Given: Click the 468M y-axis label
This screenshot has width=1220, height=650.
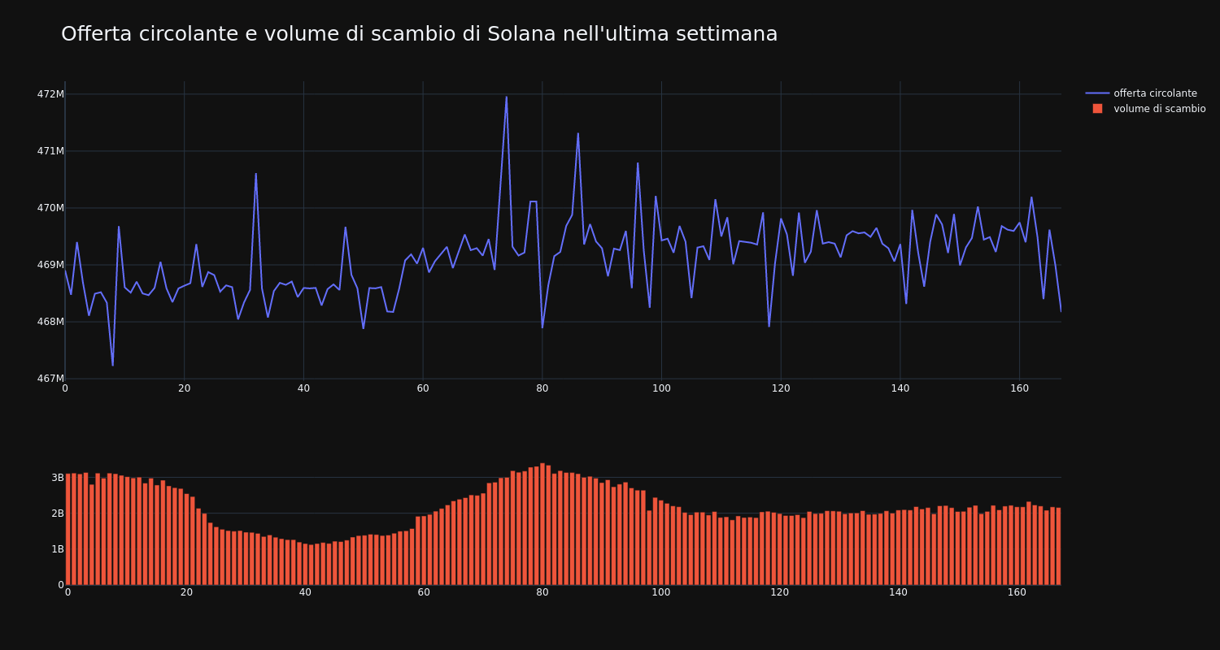Looking at the screenshot, I should pyautogui.click(x=50, y=322).
